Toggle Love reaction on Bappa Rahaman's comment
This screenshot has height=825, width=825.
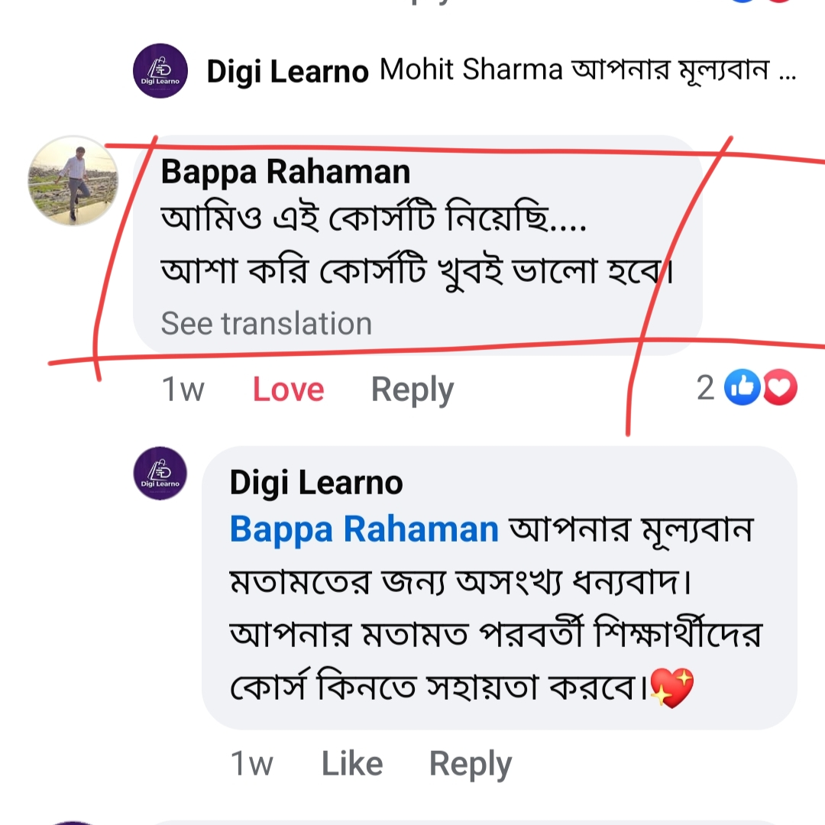click(x=288, y=390)
